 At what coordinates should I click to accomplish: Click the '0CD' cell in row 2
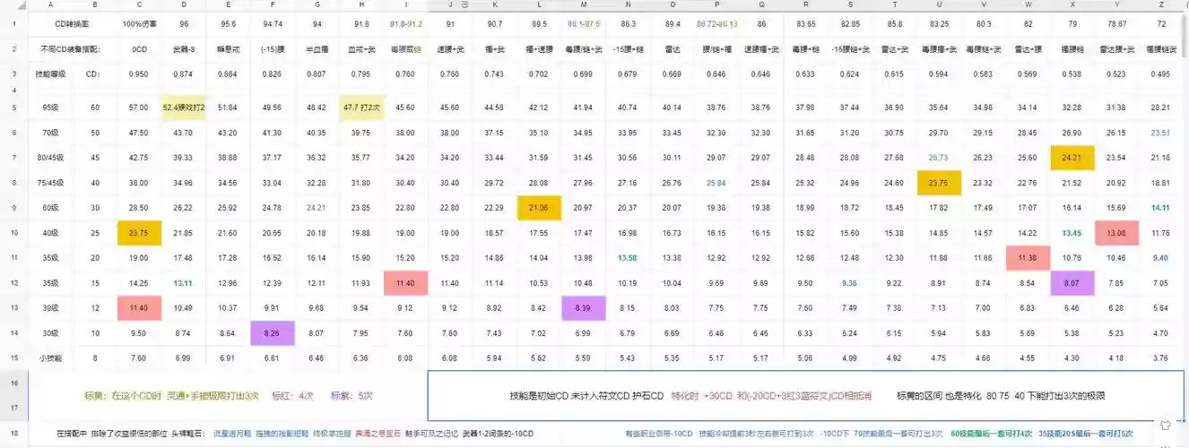point(139,48)
